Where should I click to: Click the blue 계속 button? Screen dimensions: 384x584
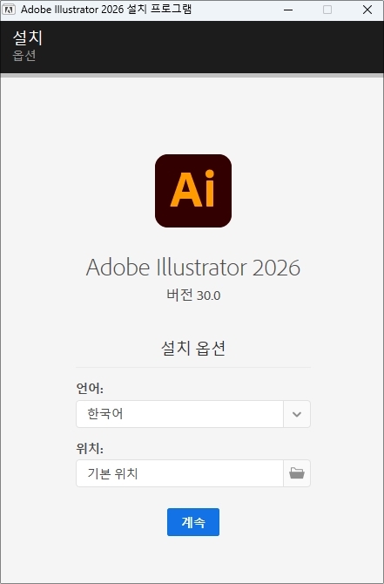coord(193,522)
